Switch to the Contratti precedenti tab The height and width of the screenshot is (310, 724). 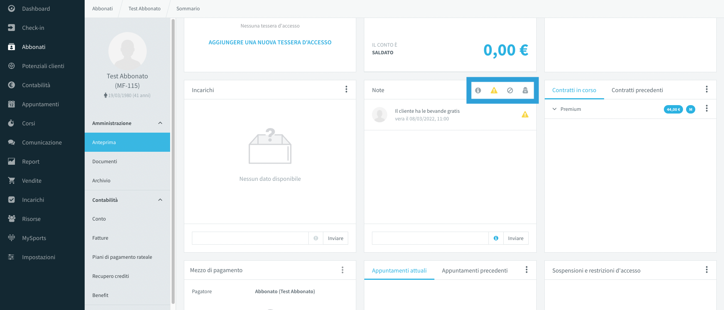(637, 90)
